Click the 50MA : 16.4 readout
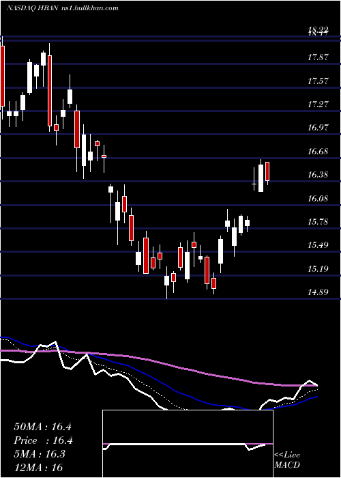This screenshot has height=478, width=341. (42, 427)
